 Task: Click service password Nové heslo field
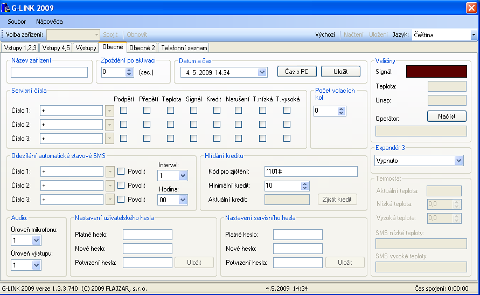point(298,249)
